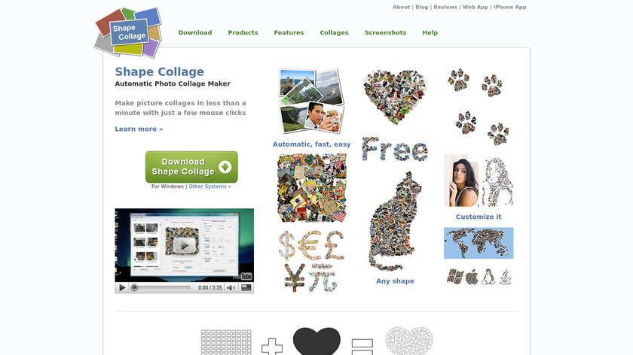Click the Windows logo collage icon

point(455,277)
